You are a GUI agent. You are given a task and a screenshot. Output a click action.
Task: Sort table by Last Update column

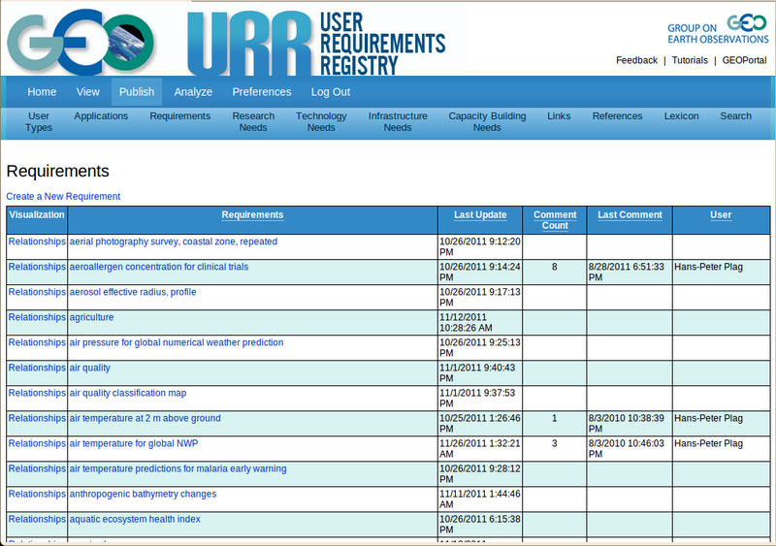(x=480, y=215)
